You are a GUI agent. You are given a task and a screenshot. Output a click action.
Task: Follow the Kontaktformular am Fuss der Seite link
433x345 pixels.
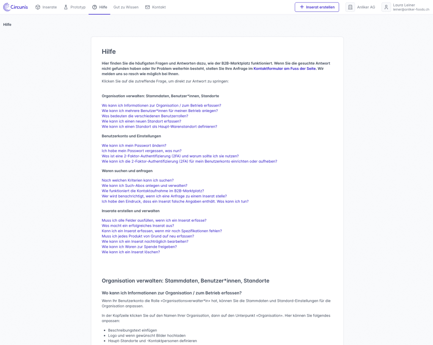[x=285, y=68]
